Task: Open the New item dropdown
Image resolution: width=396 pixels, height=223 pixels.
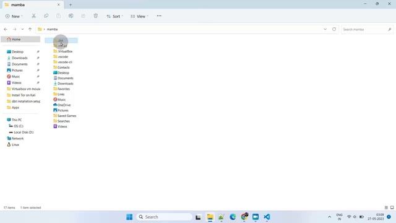Action: (x=14, y=16)
